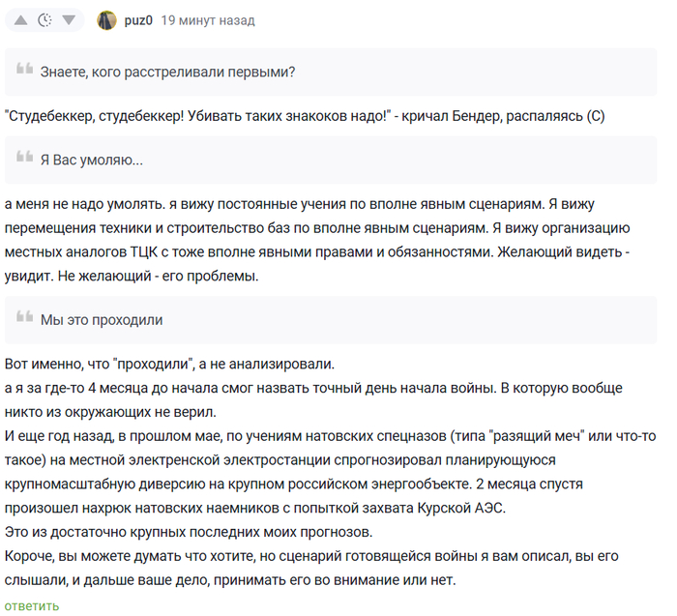This screenshot has width=677, height=616.
Task: Click the "19 минут назад" timestamp
Action: coord(208,20)
